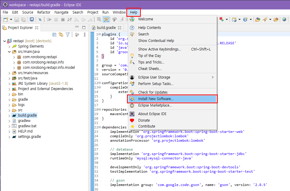
Task: Click the Save All toolbar icon
Action: pos(23,19)
